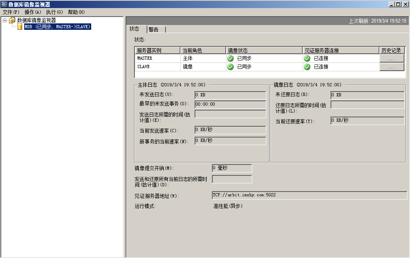This screenshot has width=410, height=258.
Task: Open the 帮助(H) menu
Action: pyautogui.click(x=76, y=12)
